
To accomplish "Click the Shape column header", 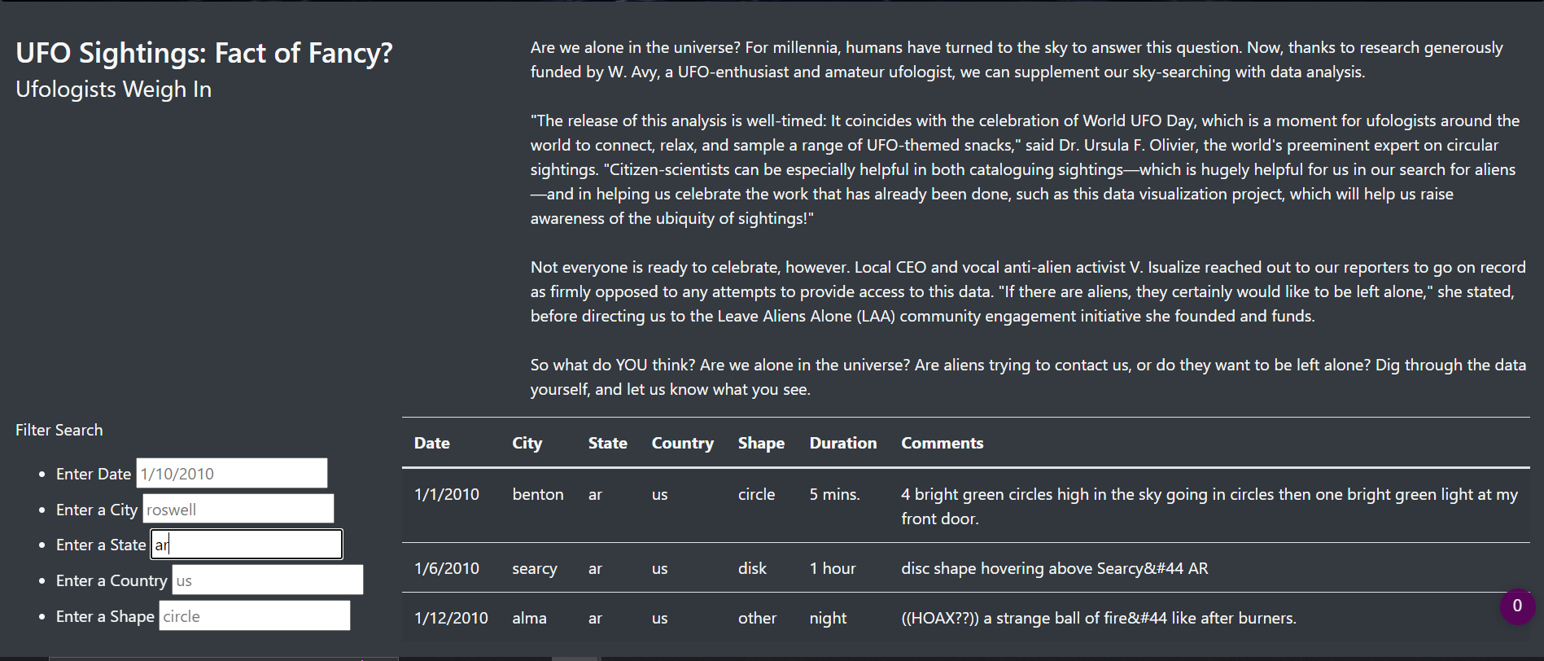I will tap(761, 443).
